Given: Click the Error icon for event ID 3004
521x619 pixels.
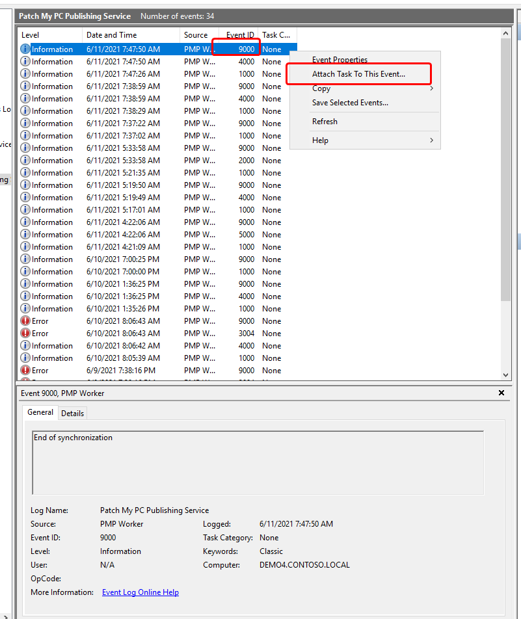Looking at the screenshot, I should (25, 334).
